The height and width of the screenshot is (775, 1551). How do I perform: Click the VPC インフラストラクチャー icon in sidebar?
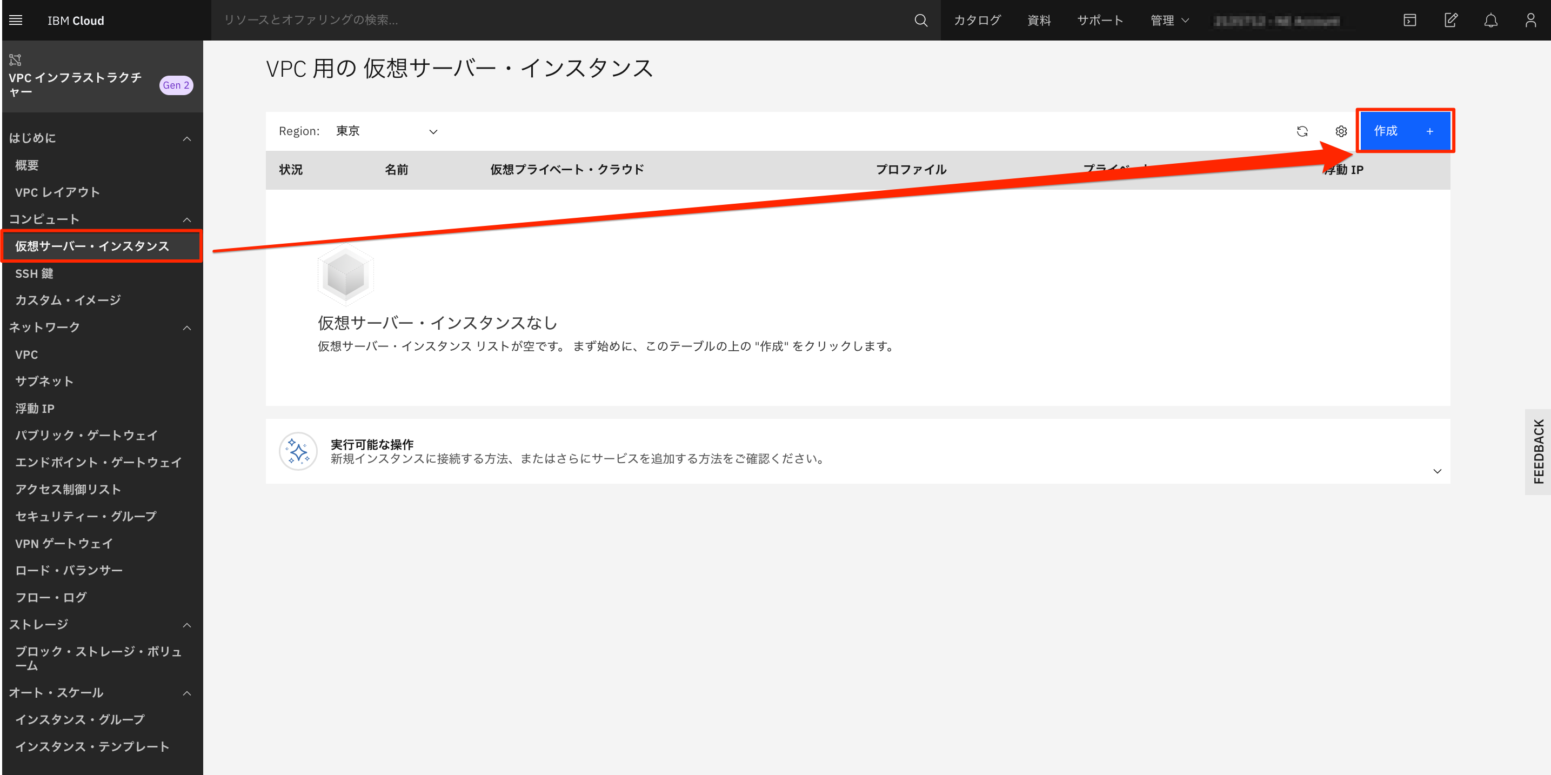click(x=14, y=59)
